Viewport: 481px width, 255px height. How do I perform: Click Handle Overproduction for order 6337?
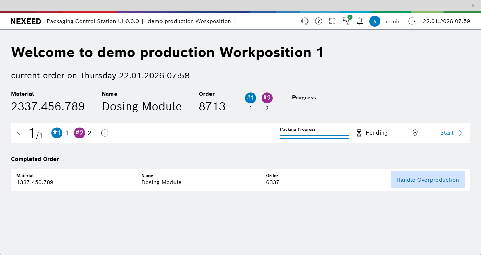428,179
